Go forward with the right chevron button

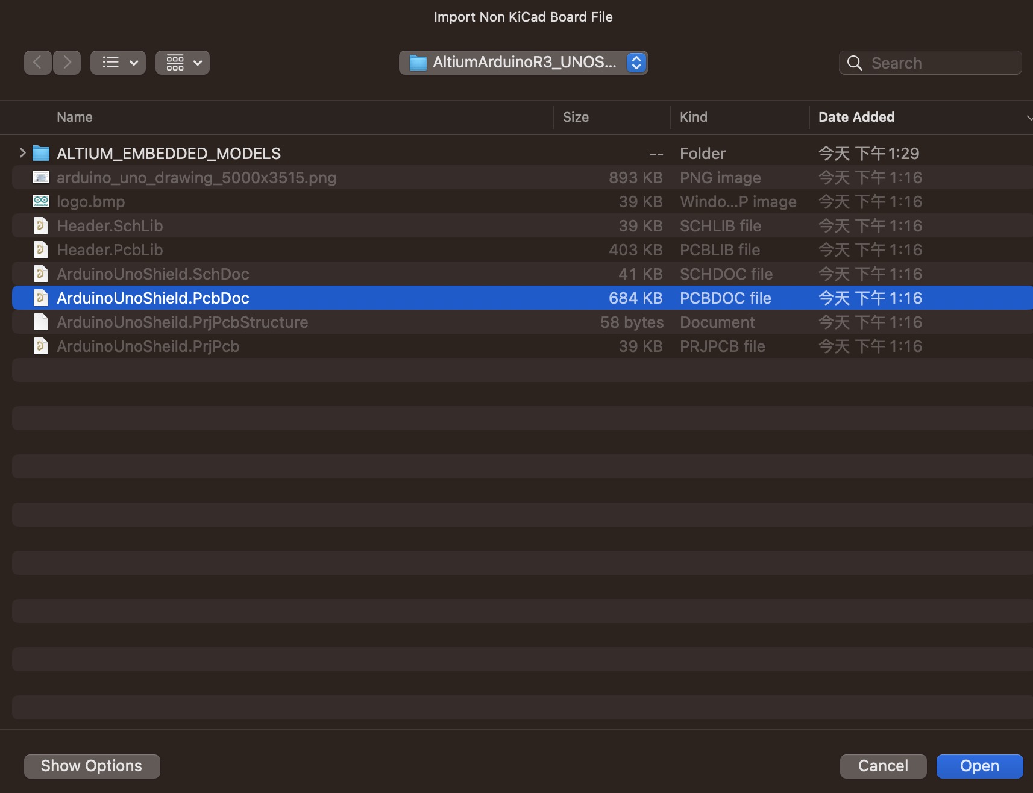[x=67, y=63]
